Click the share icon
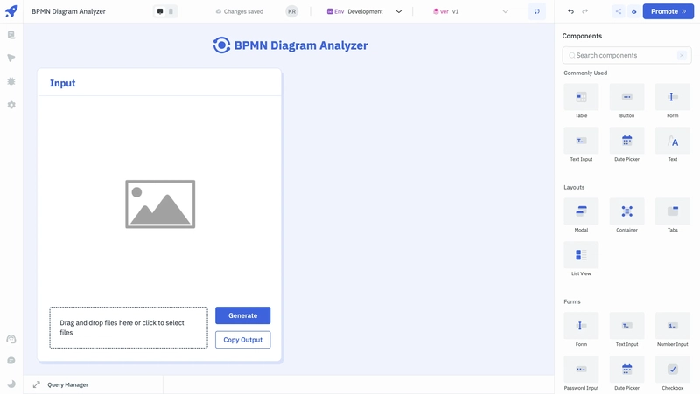The width and height of the screenshot is (700, 394). click(619, 11)
